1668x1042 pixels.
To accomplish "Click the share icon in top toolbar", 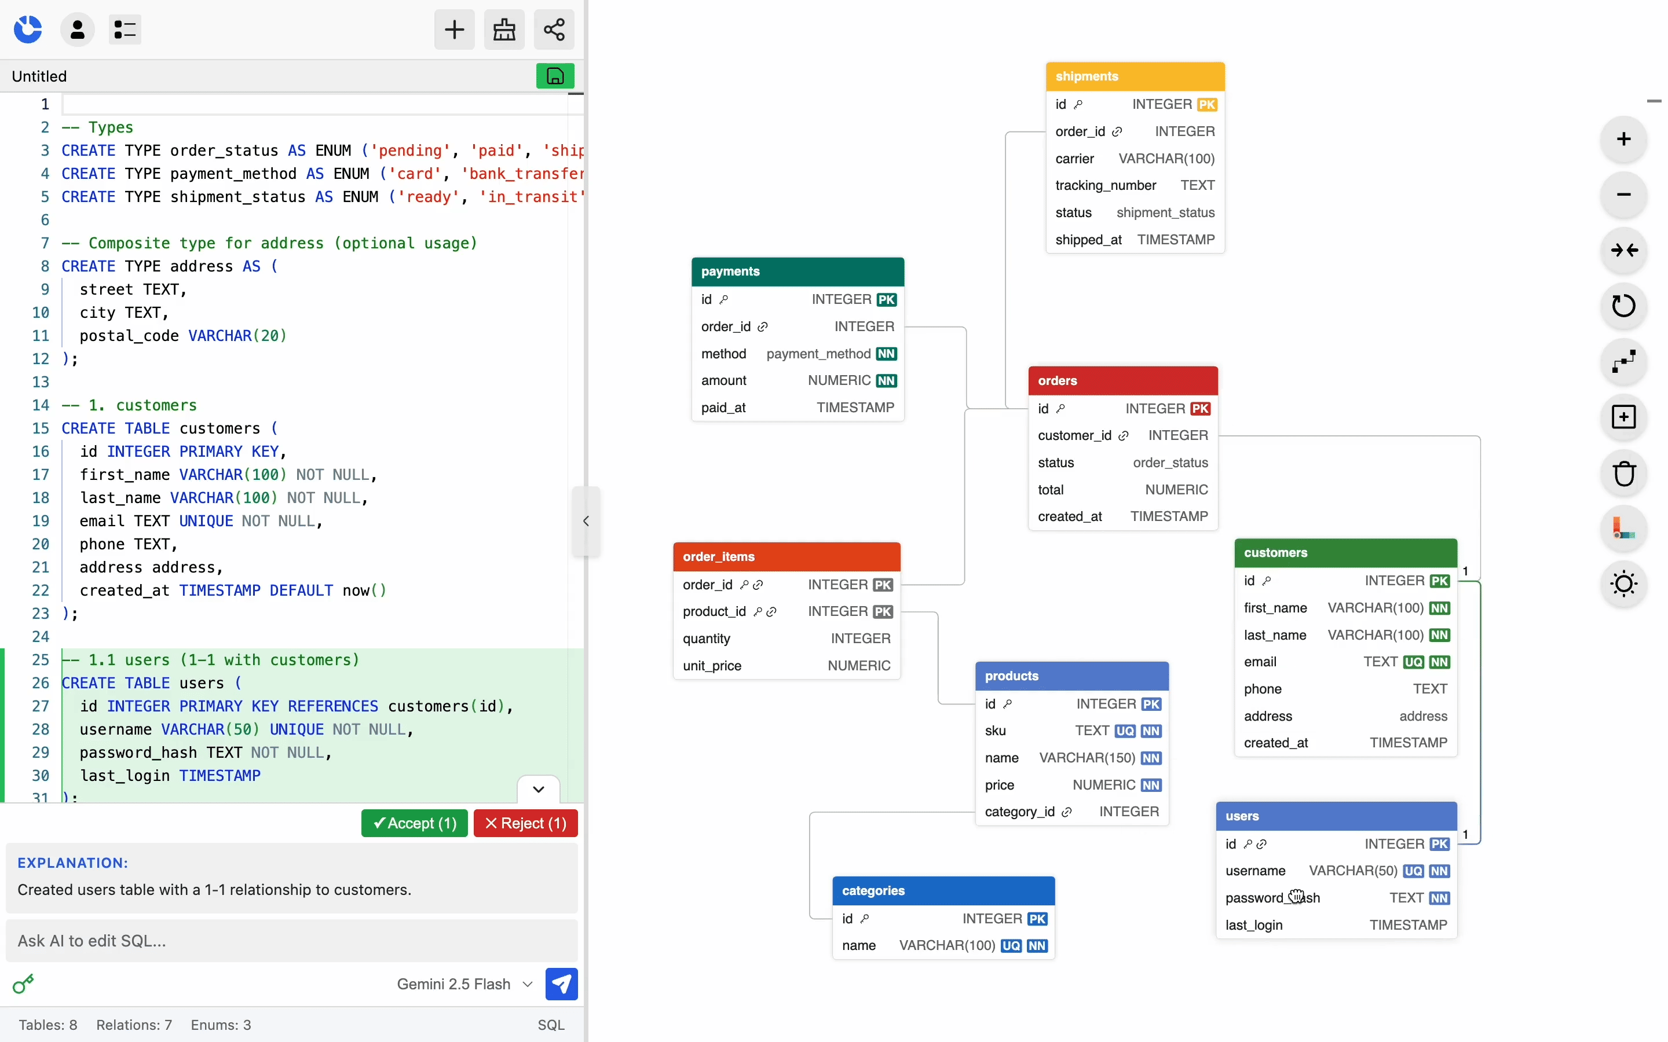I will [554, 30].
